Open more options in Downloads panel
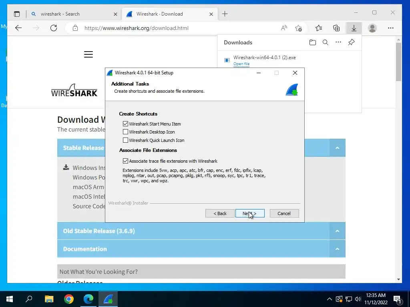 [338, 42]
